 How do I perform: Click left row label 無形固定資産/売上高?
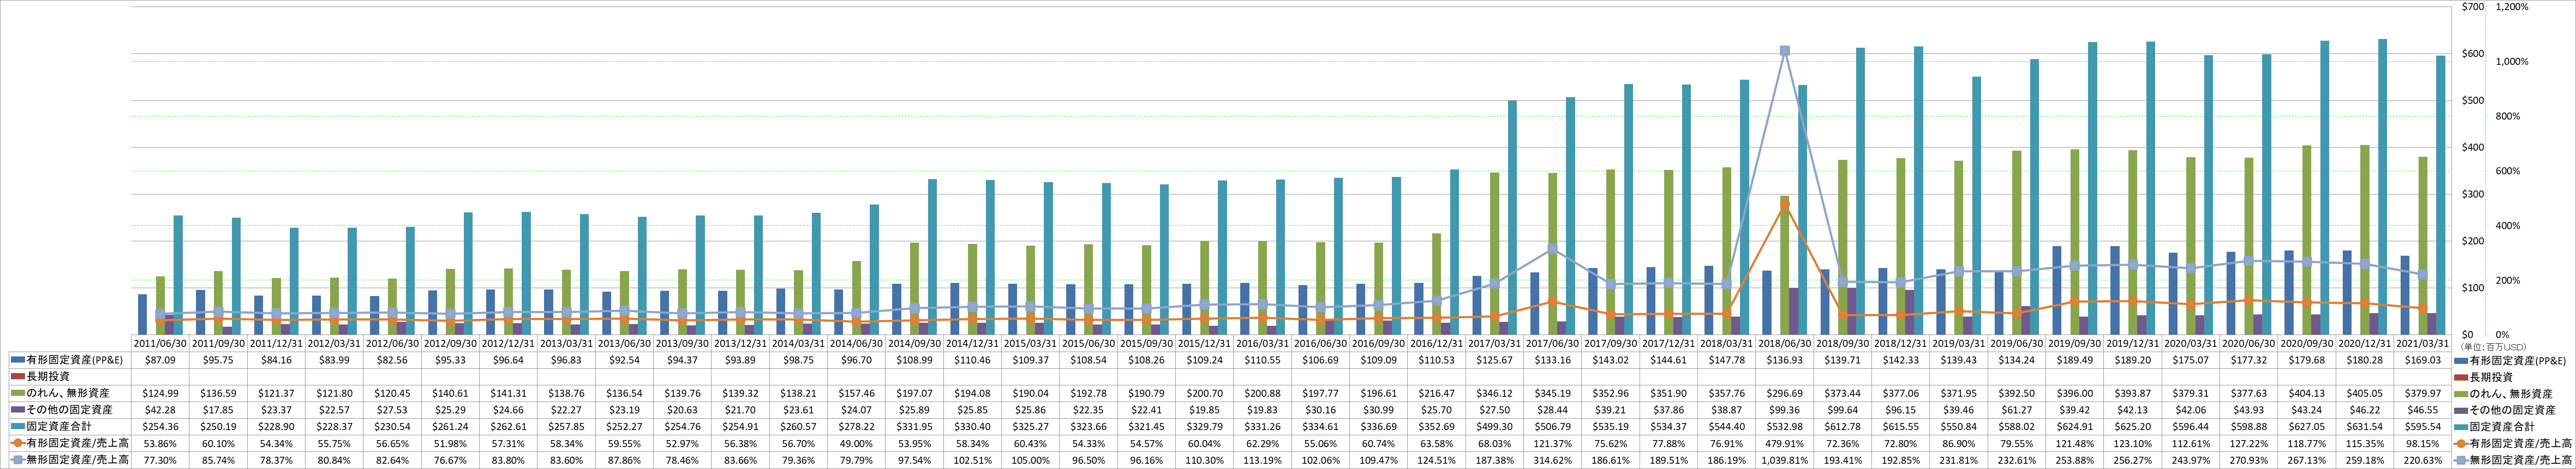coord(77,459)
